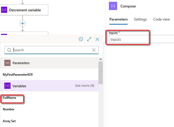Image resolution: width=174 pixels, height=127 pixels.
Task: Select the Parameters tab
Action: click(118, 19)
